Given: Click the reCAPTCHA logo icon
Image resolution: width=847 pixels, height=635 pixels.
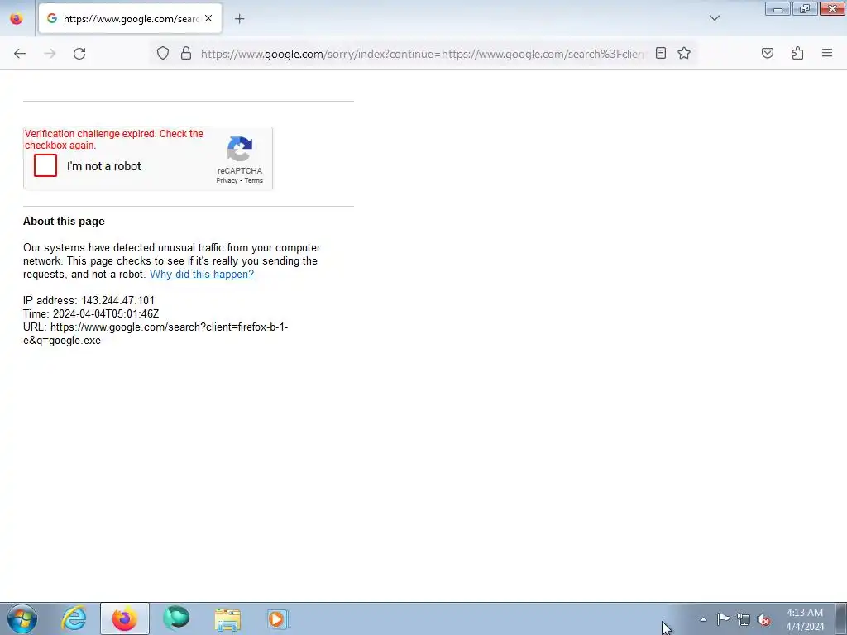Looking at the screenshot, I should pyautogui.click(x=239, y=149).
